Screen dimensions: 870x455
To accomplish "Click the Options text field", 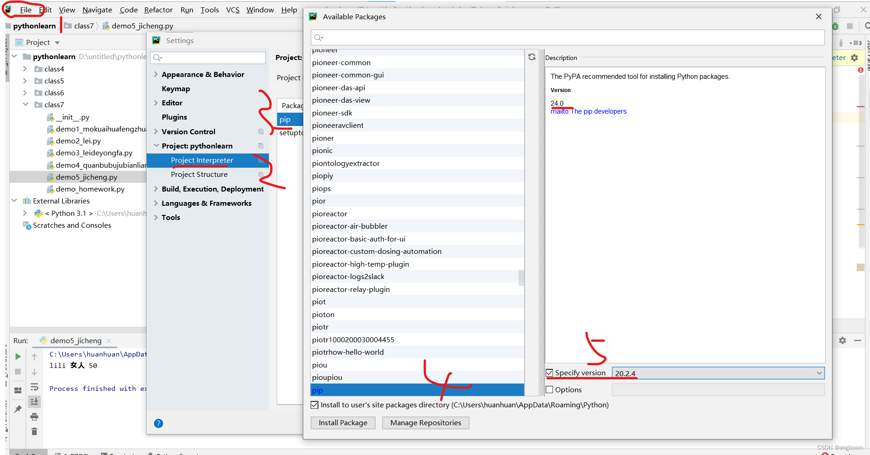I will point(718,389).
